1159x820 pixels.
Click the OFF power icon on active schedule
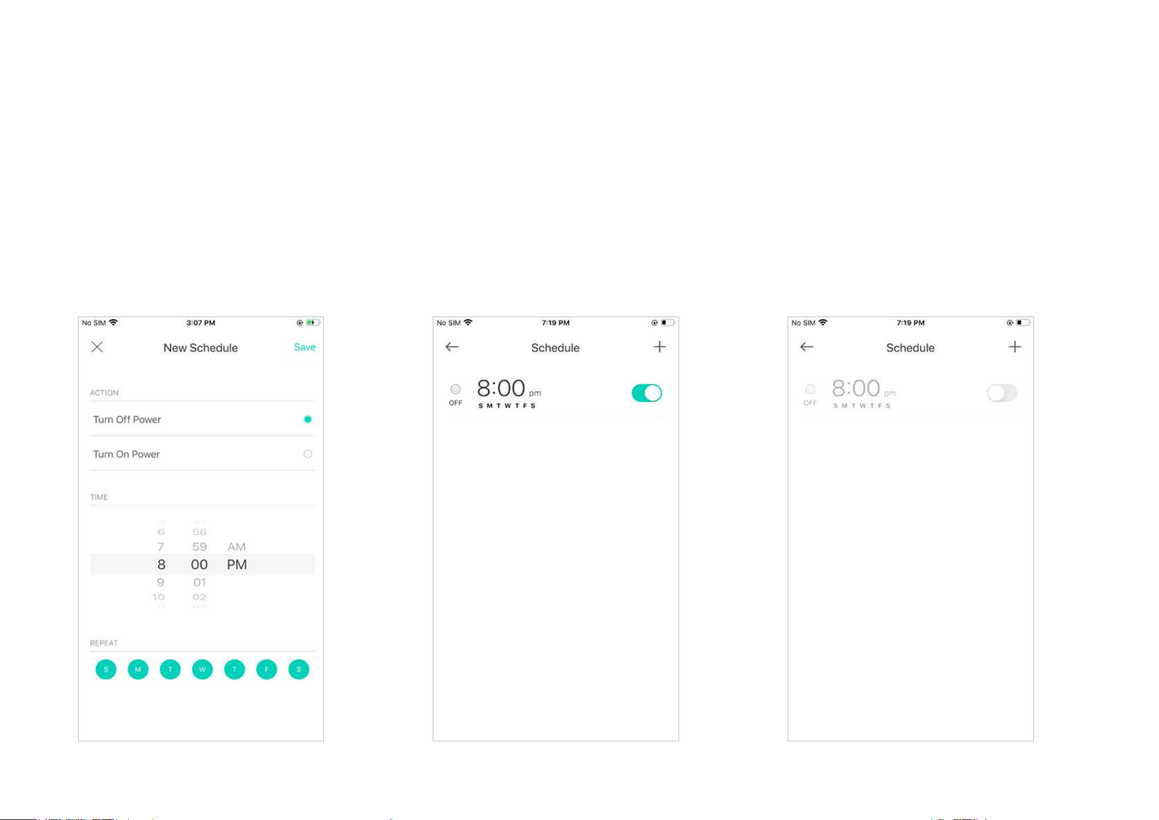point(456,389)
